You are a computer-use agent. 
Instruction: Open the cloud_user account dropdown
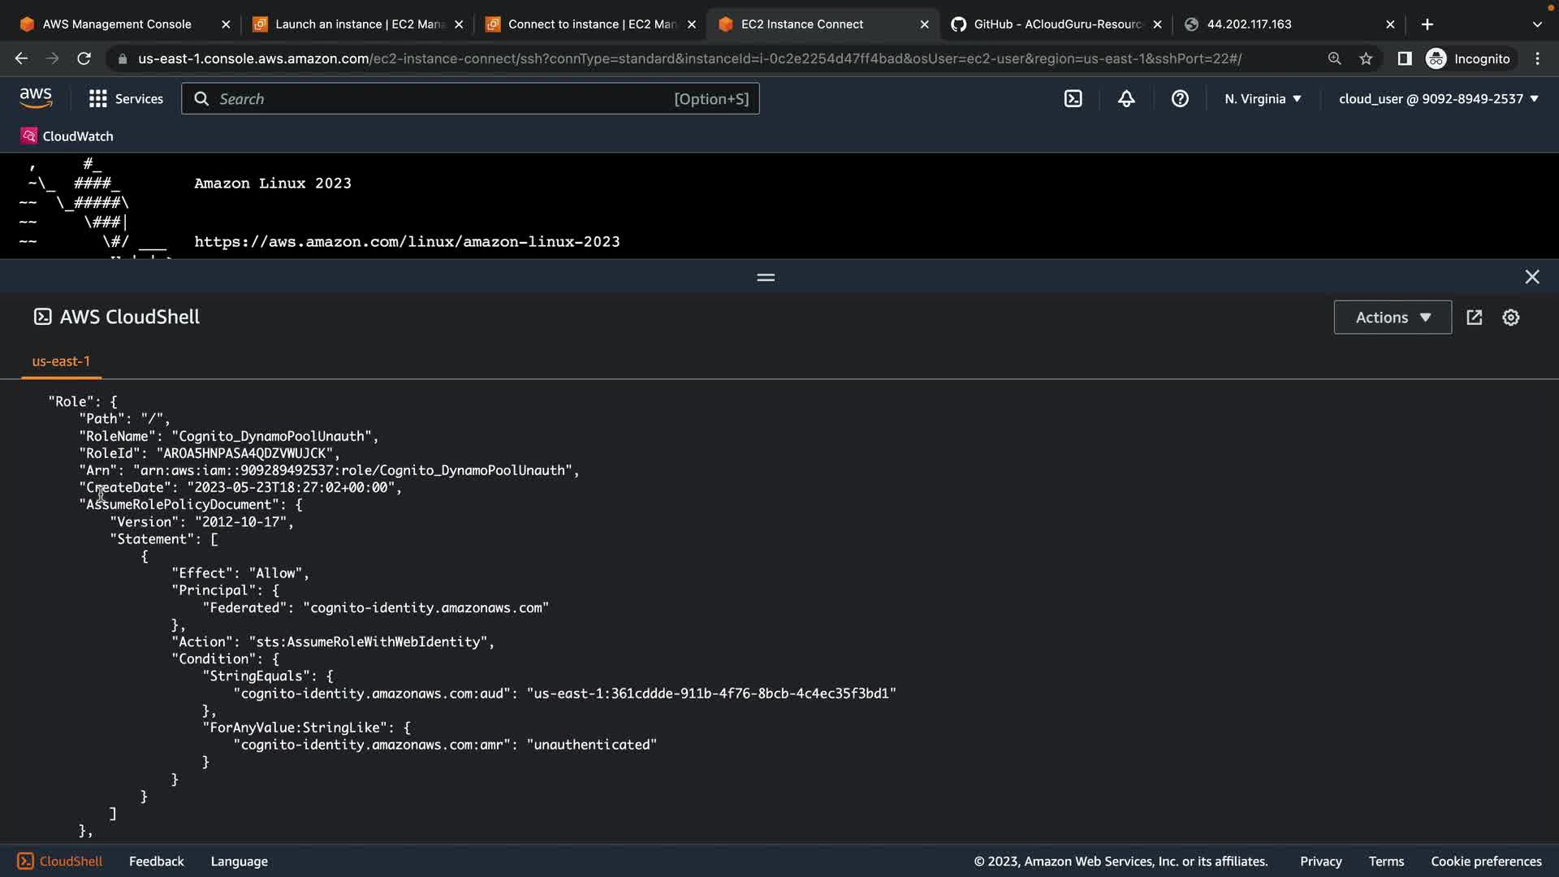tap(1438, 99)
